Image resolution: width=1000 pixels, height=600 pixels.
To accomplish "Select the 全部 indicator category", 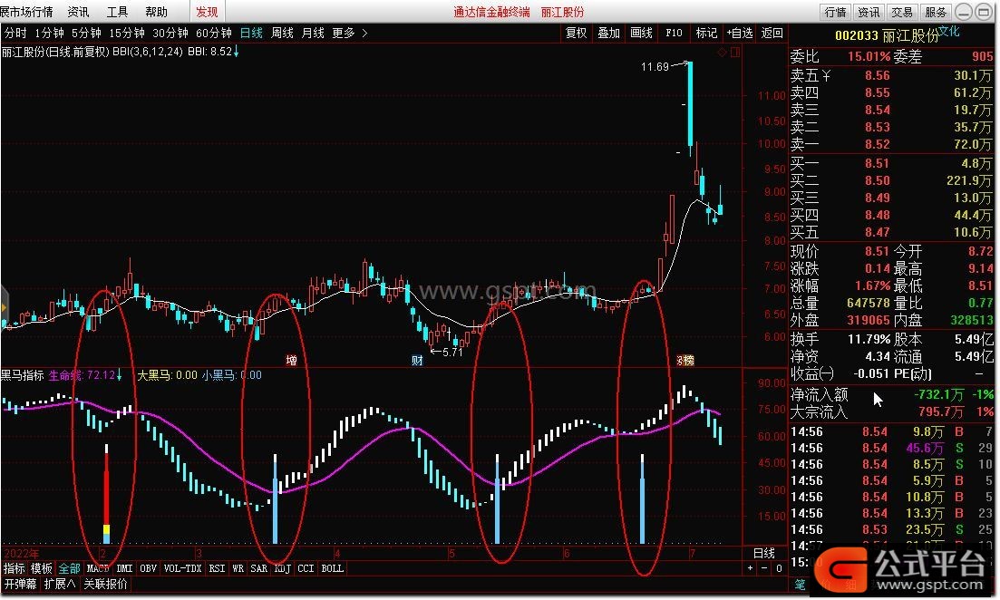I will [70, 569].
